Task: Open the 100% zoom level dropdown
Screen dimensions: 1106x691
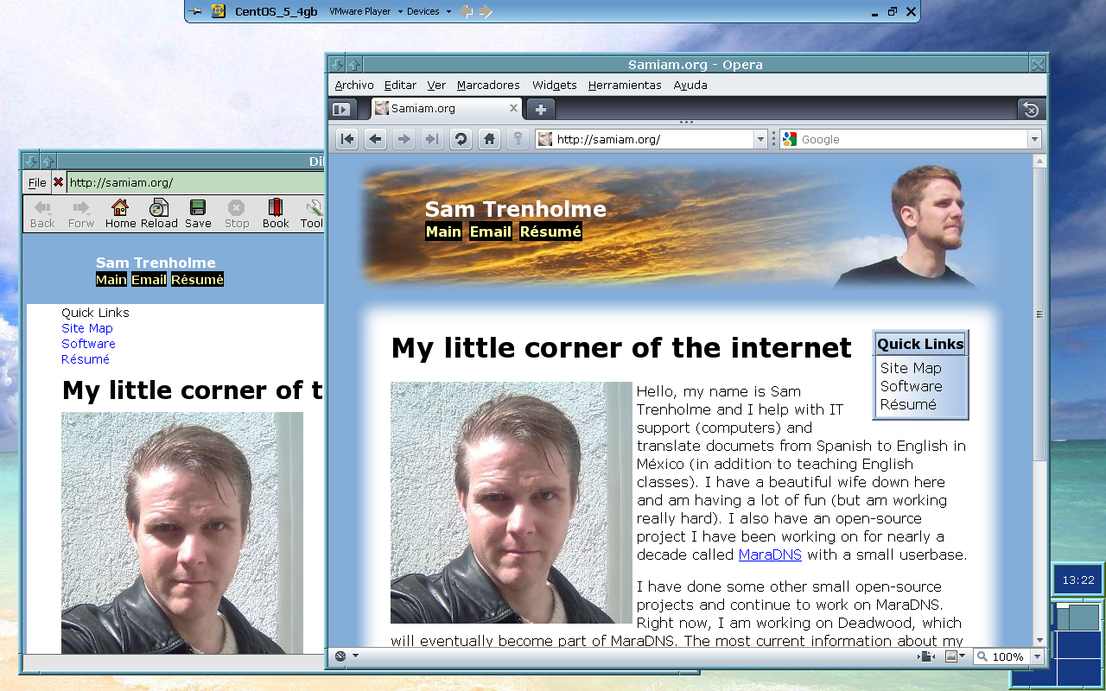Action: (x=1037, y=656)
